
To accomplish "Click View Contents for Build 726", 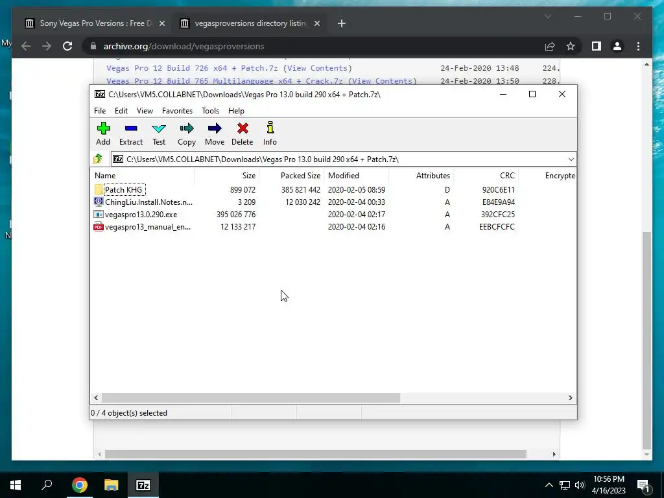I will tap(318, 67).
